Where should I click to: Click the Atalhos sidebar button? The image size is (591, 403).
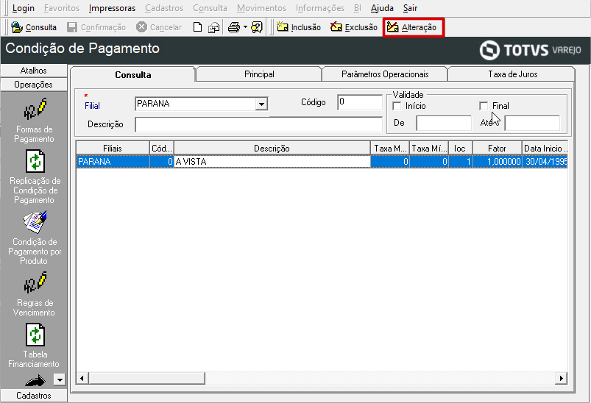point(34,71)
